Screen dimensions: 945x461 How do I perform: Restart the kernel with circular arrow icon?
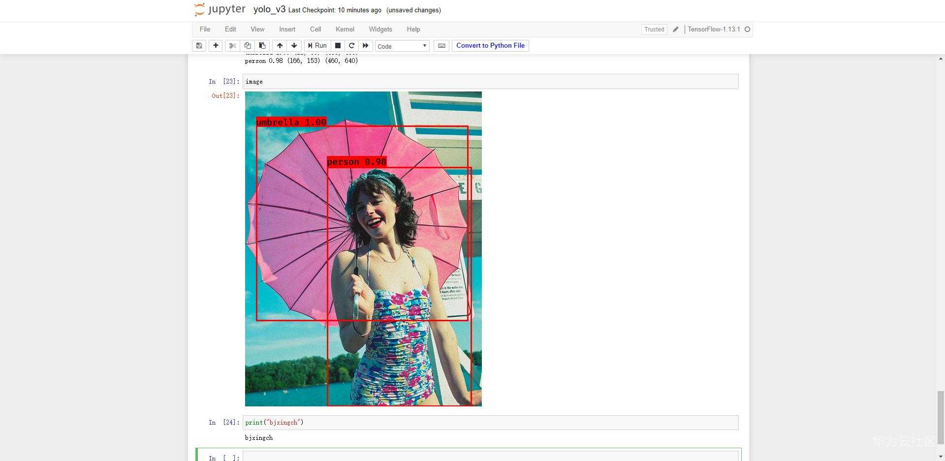point(351,46)
